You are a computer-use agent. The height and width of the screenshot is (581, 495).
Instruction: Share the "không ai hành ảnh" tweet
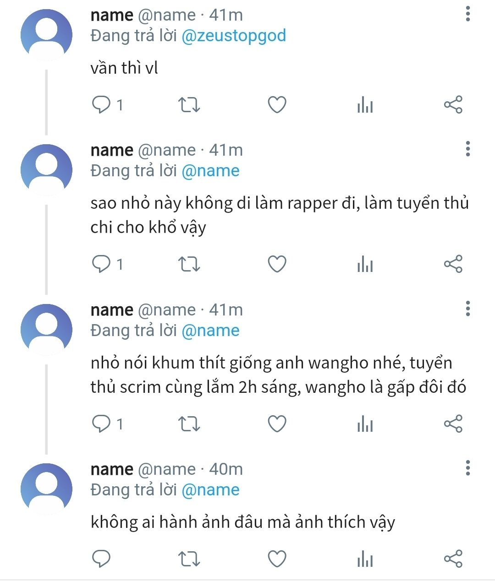[453, 559]
